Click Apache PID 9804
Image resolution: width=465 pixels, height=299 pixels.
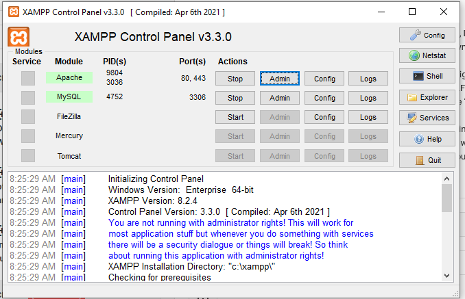tap(115, 73)
